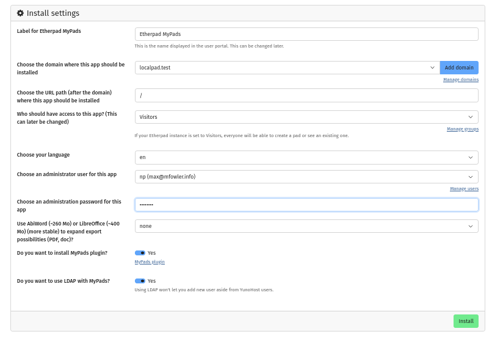Click the 'Do you want to install MyPads plugin?' label

(62, 253)
